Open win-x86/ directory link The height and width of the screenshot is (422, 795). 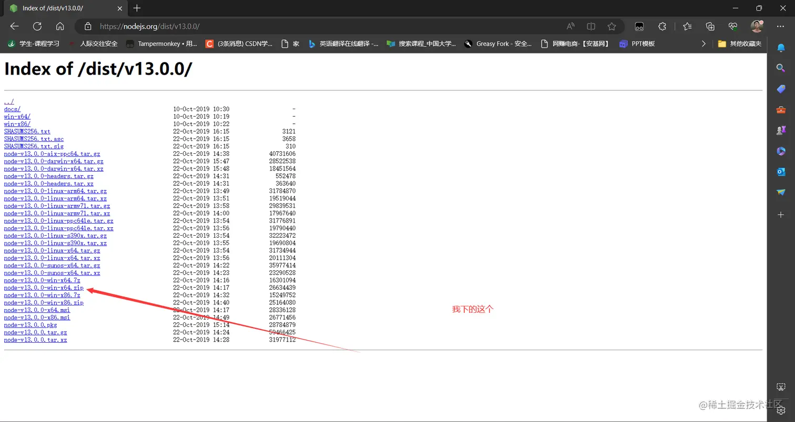coord(17,124)
